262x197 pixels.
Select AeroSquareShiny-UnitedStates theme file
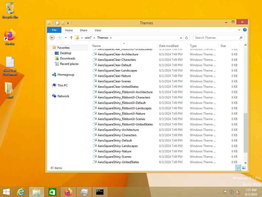118,162
